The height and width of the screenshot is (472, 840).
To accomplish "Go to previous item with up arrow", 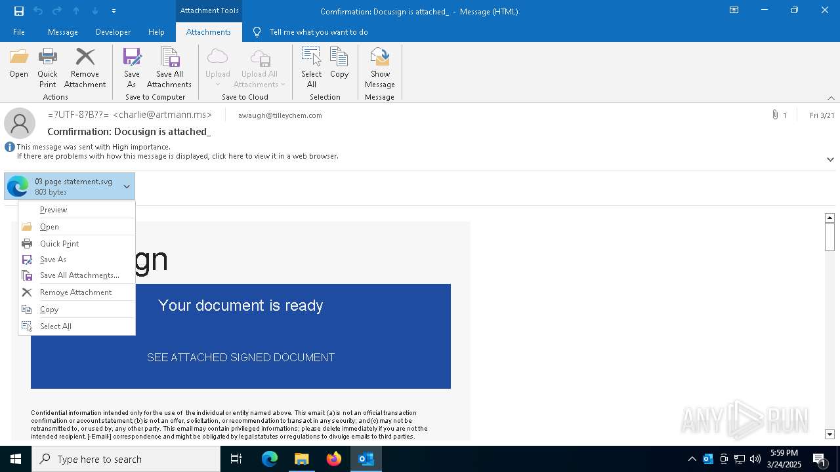I will 76,11.
